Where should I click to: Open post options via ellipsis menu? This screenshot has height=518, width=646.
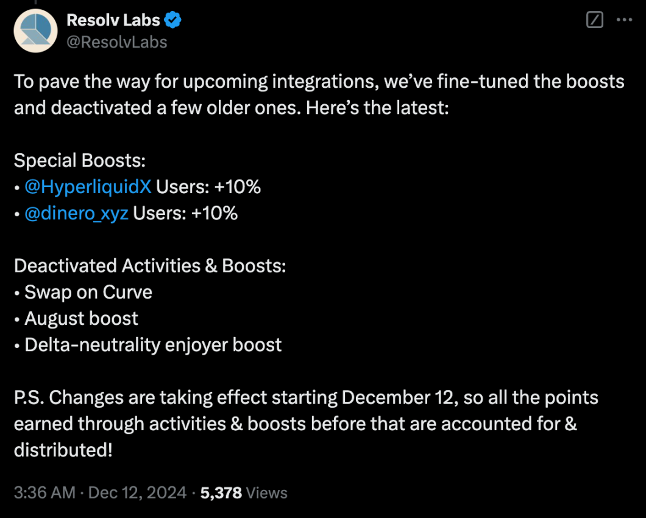[x=623, y=20]
